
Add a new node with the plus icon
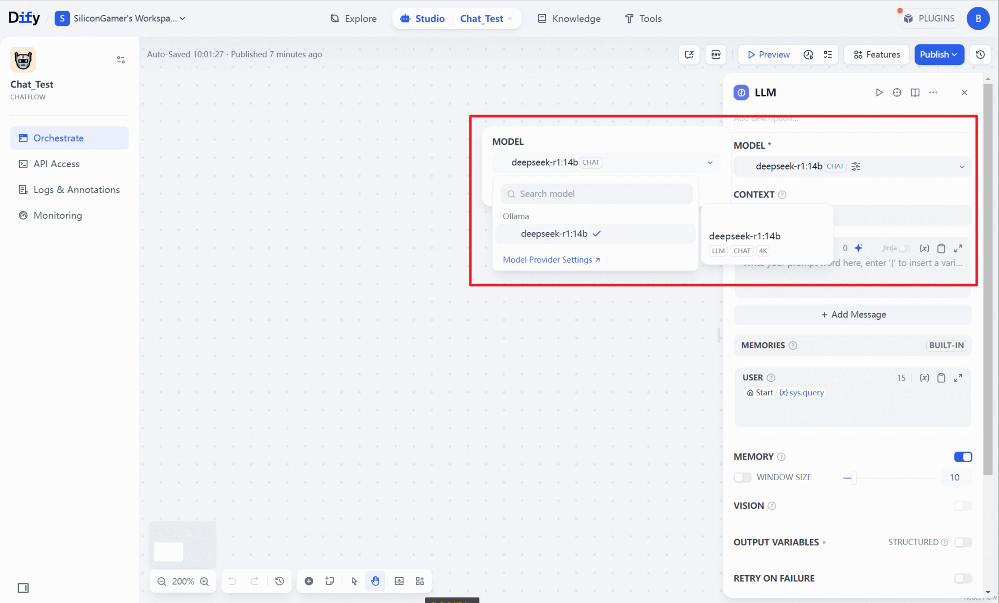(x=309, y=581)
